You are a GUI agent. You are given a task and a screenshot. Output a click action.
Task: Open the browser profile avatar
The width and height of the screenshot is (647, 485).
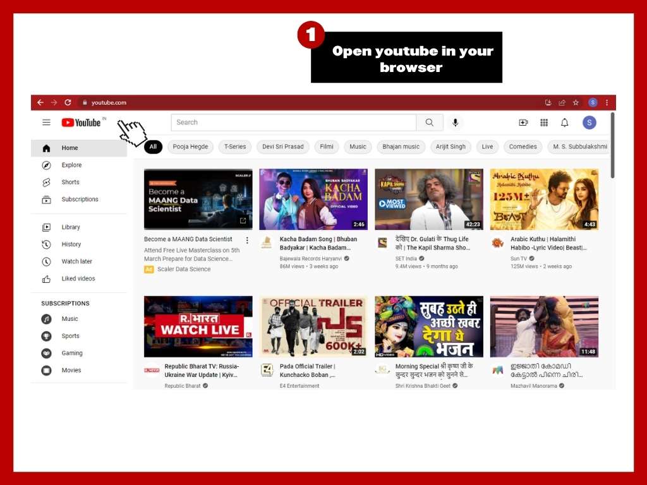tap(593, 103)
